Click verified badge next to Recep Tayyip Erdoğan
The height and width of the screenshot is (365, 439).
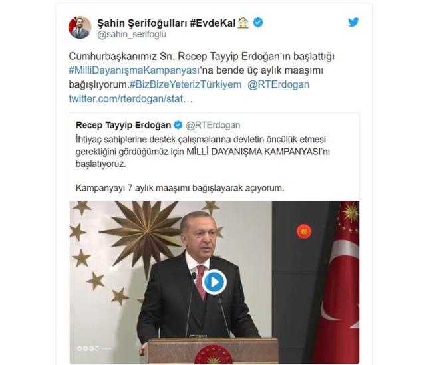[x=178, y=125]
